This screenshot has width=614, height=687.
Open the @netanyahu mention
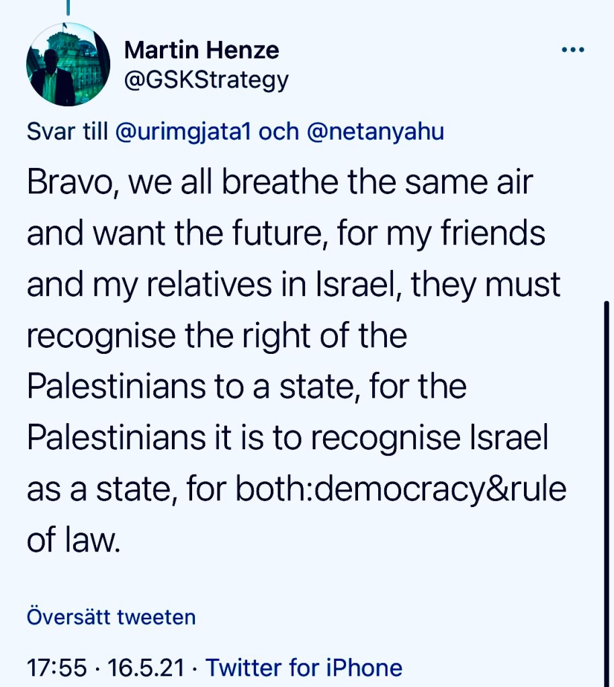click(x=375, y=132)
